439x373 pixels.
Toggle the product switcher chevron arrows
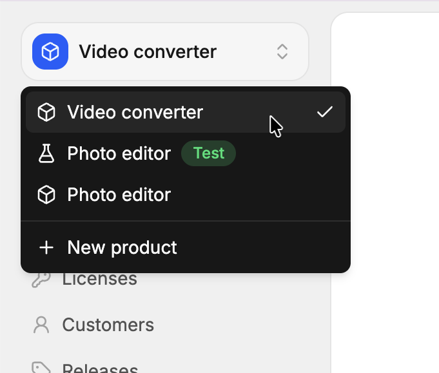tap(282, 52)
